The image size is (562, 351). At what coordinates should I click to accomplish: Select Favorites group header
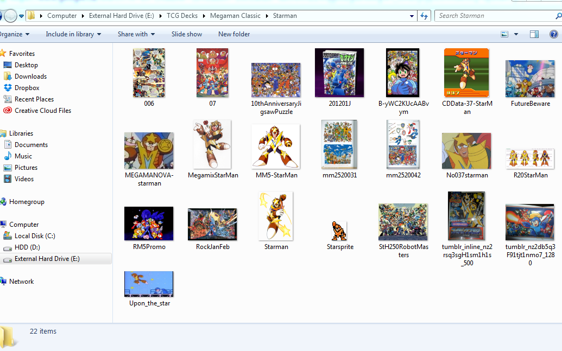[17, 53]
